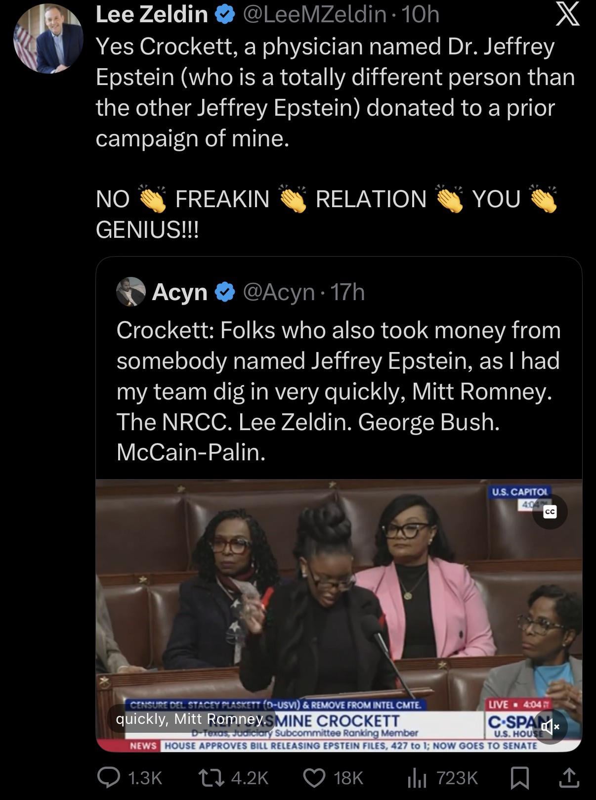Viewport: 596px width, 800px height.
Task: Click Acyn's blue verified badge
Action: 224,292
